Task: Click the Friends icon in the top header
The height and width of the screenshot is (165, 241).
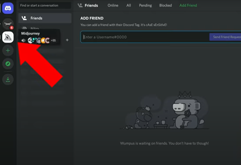Action: [80, 5]
